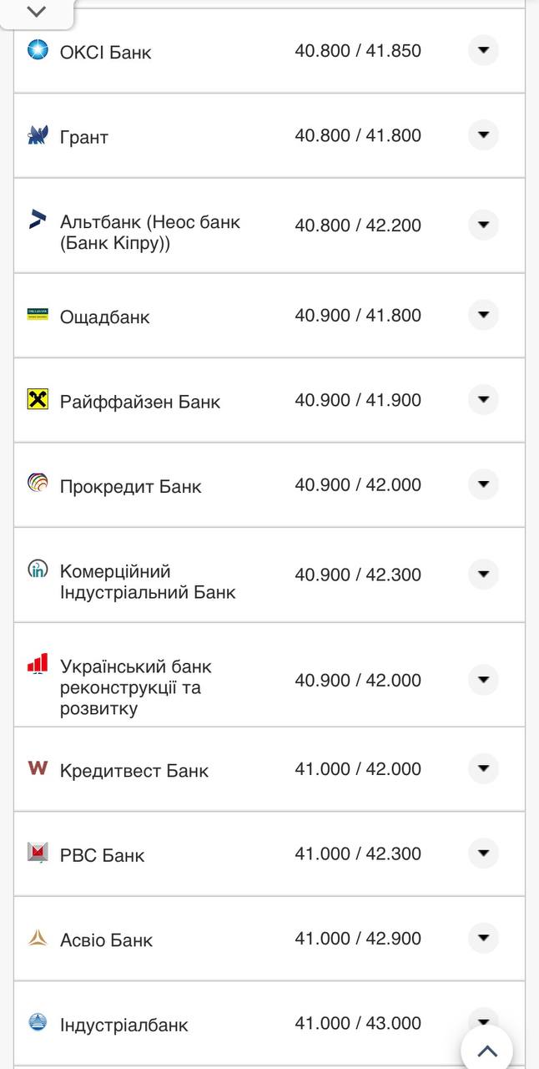Select the Райффайзен Банк logo icon
The image size is (539, 1069).
coord(36,400)
